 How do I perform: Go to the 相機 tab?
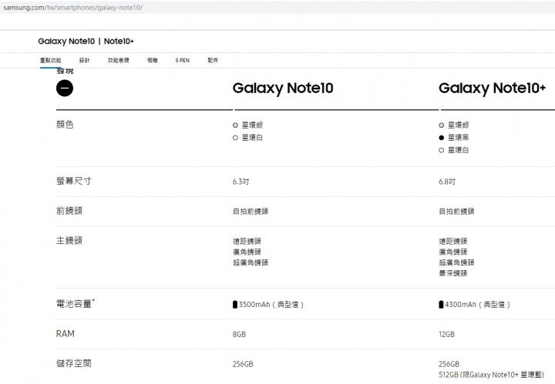click(153, 60)
